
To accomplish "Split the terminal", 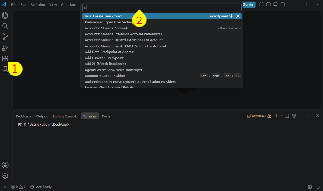I will 287,116.
